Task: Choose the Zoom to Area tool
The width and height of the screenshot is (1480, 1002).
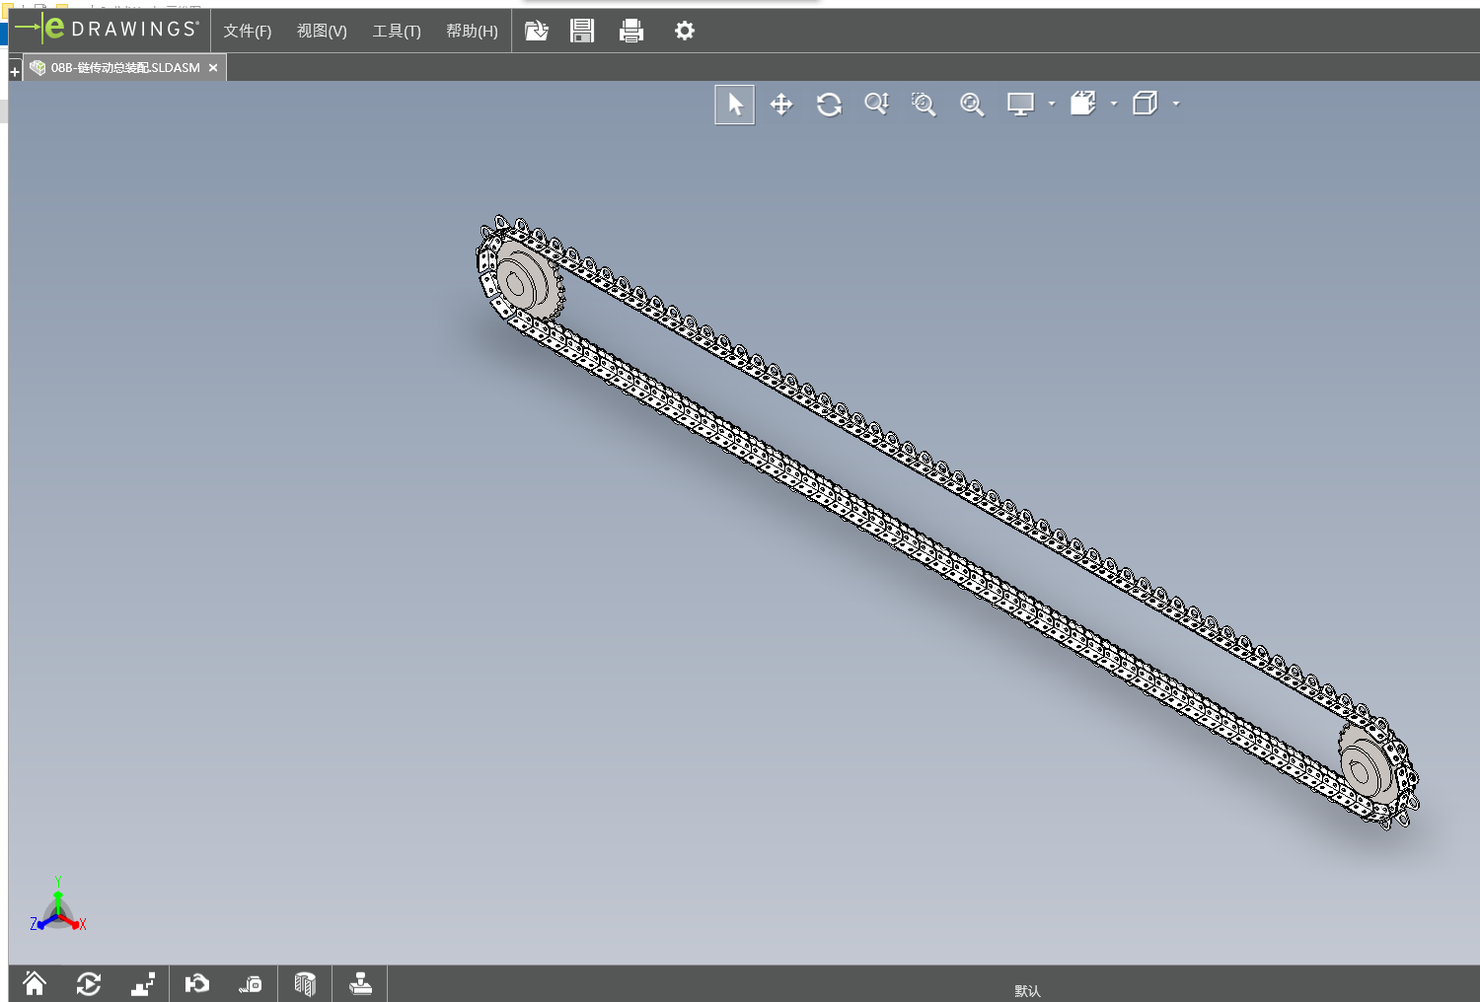Action: [924, 105]
